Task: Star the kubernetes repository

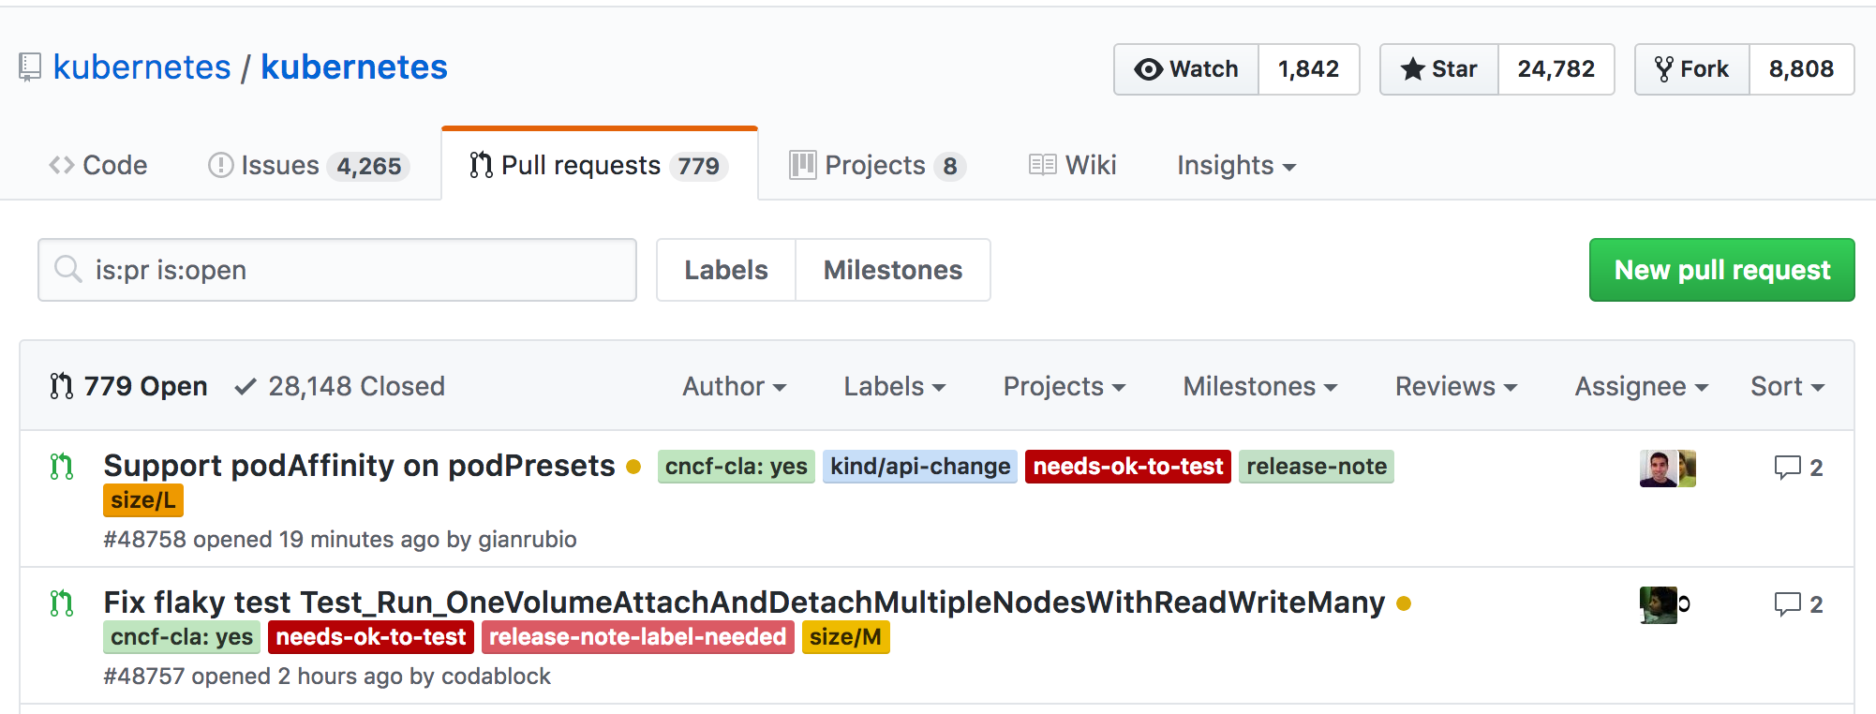Action: pyautogui.click(x=1439, y=69)
